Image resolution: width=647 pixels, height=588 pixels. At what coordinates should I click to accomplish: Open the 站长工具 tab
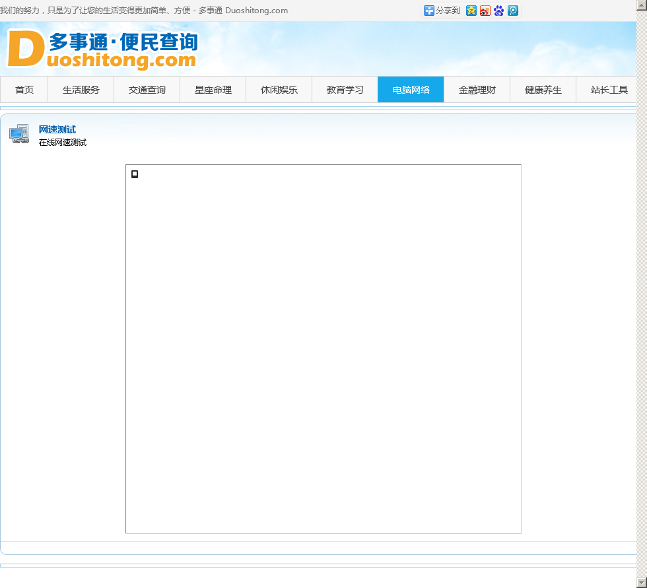(x=607, y=90)
